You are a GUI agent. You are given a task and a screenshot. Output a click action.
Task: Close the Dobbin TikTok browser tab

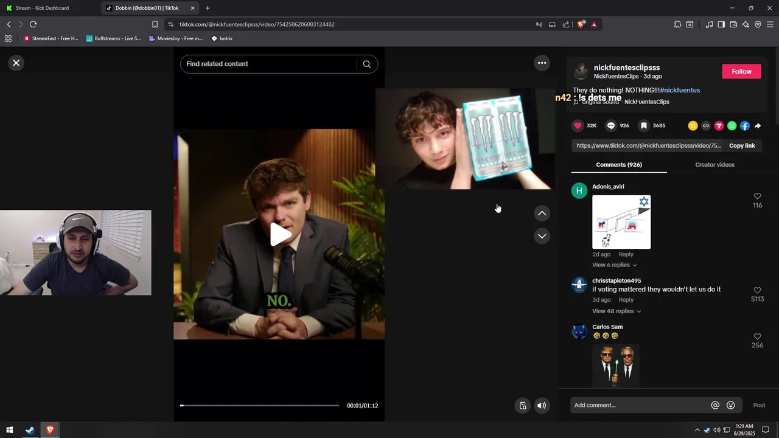pyautogui.click(x=193, y=8)
